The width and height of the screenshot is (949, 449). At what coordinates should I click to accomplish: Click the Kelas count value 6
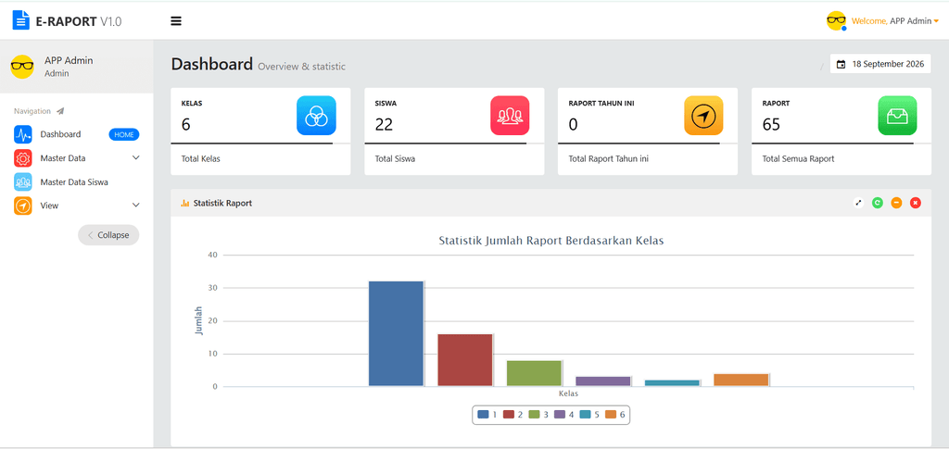tap(185, 124)
